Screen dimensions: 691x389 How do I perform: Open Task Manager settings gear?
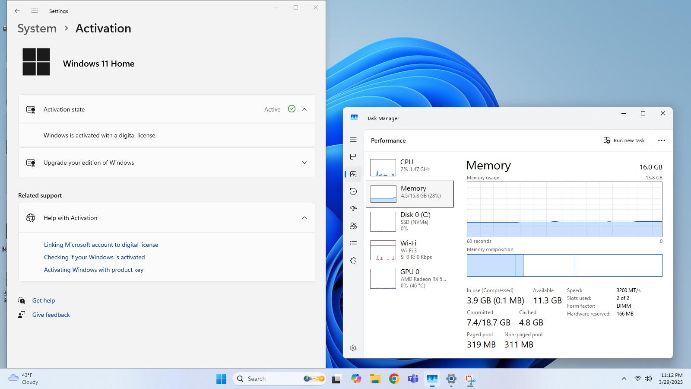(353, 348)
